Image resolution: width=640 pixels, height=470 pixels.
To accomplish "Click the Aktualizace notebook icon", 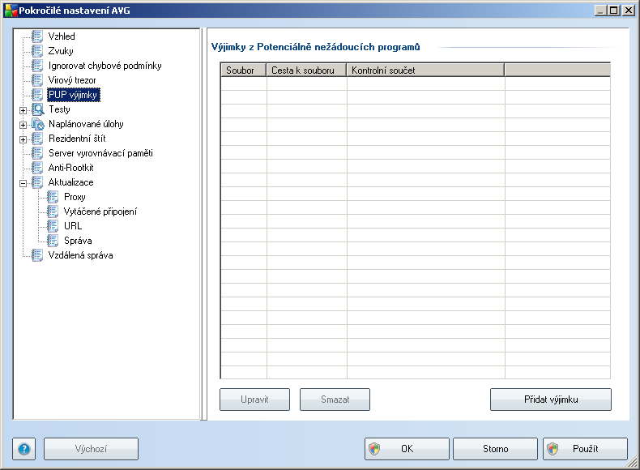I will [37, 182].
